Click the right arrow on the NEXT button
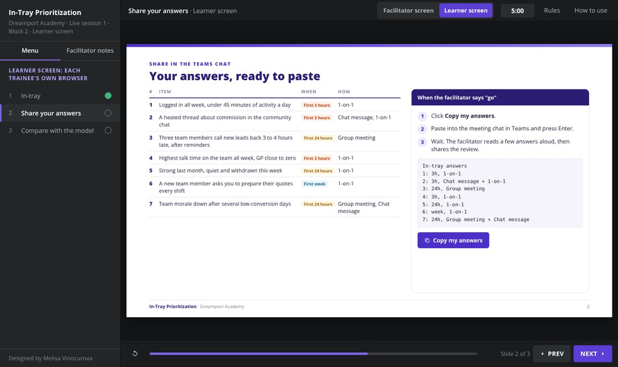This screenshot has height=367, width=618. pyautogui.click(x=603, y=354)
